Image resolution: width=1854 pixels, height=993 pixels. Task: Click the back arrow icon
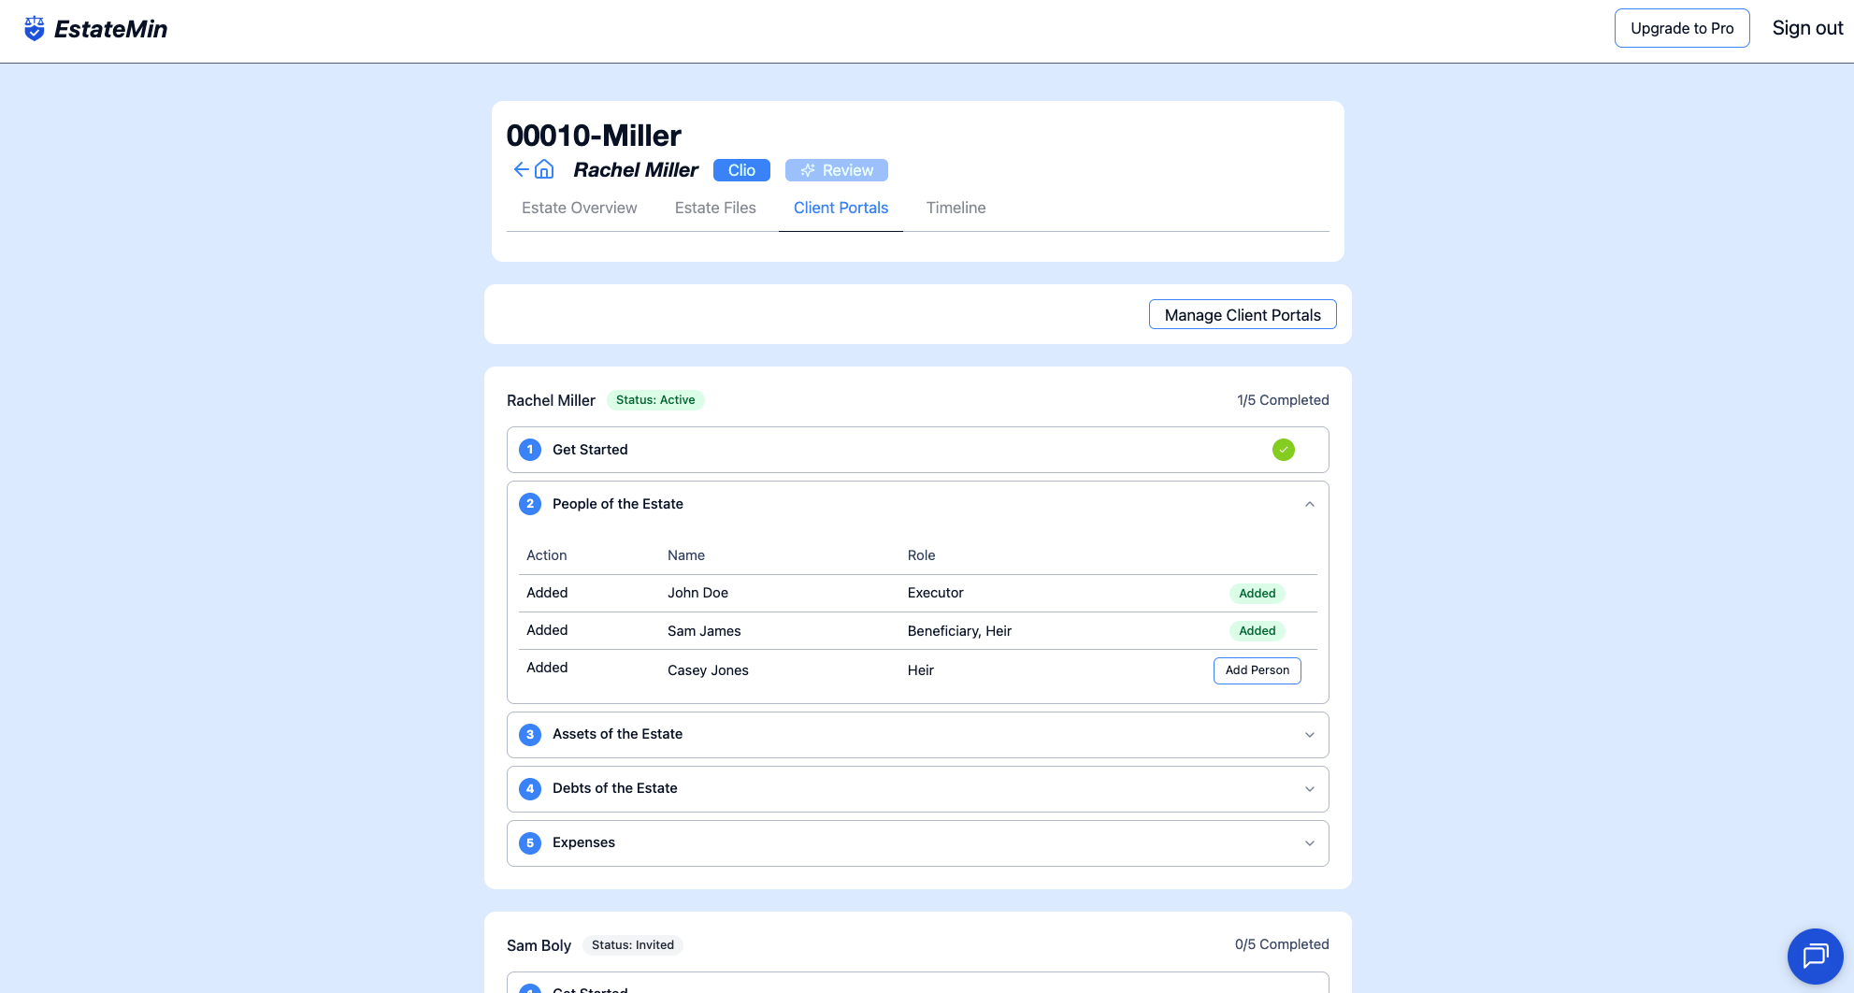click(x=521, y=169)
